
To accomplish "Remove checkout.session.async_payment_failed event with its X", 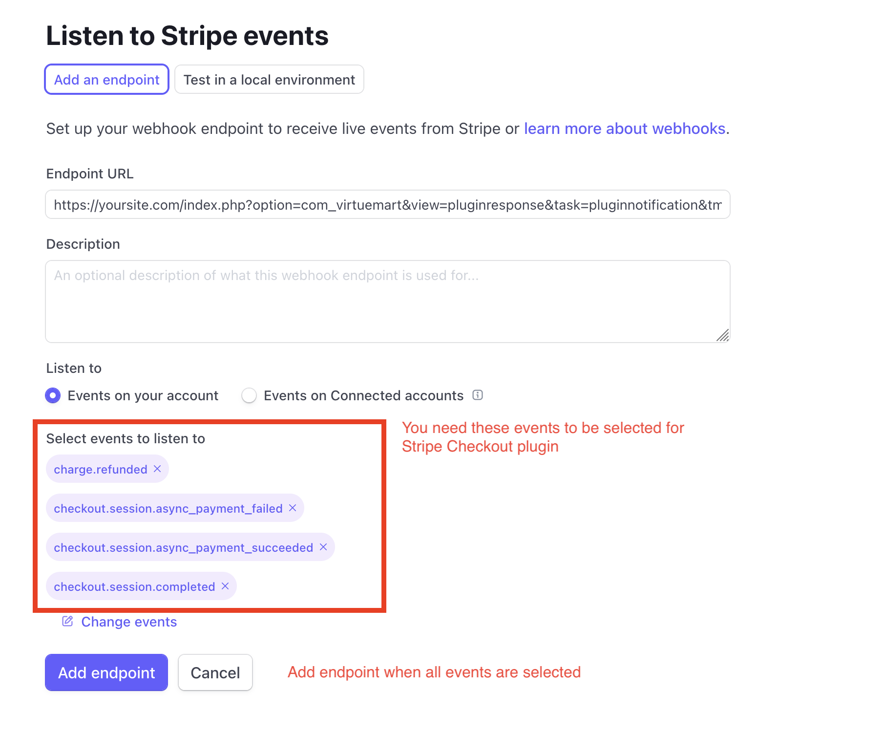I will tap(293, 508).
